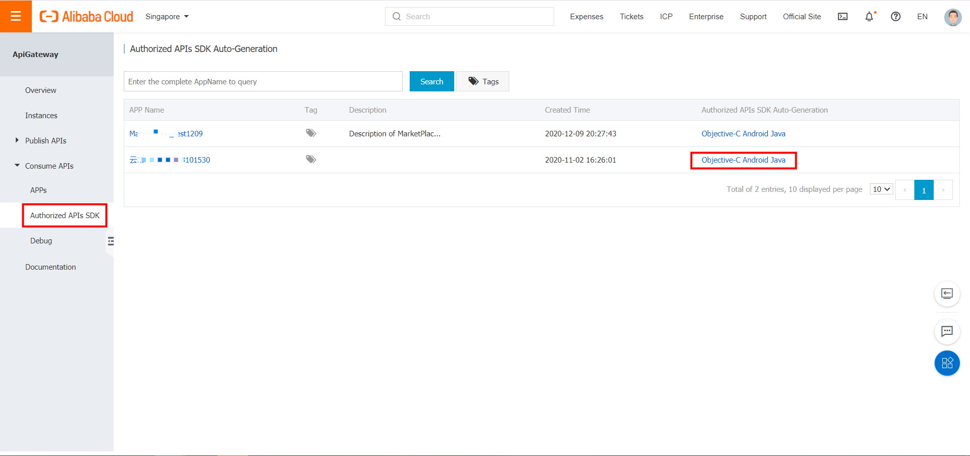Open the help question mark icon
Viewport: 970px width, 456px height.
pyautogui.click(x=896, y=17)
